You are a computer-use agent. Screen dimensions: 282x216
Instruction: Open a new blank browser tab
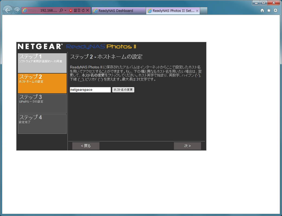coord(204,11)
